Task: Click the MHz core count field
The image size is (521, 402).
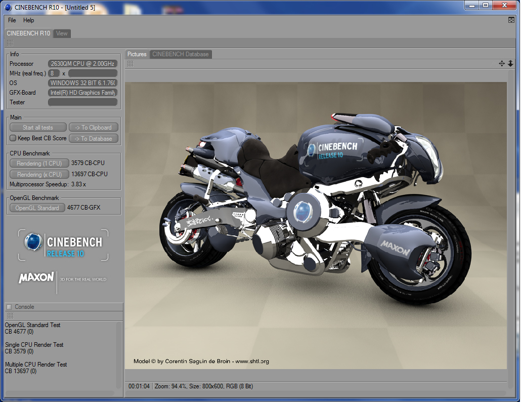Action: click(54, 73)
